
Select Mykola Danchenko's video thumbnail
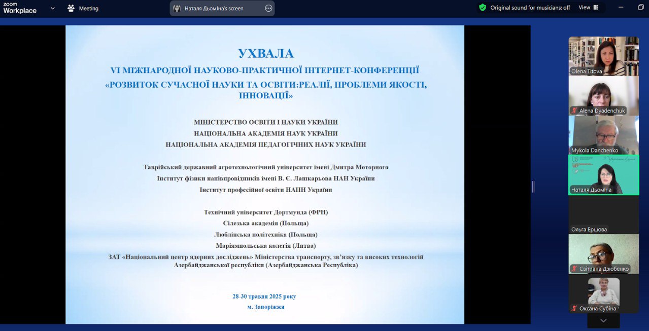603,135
